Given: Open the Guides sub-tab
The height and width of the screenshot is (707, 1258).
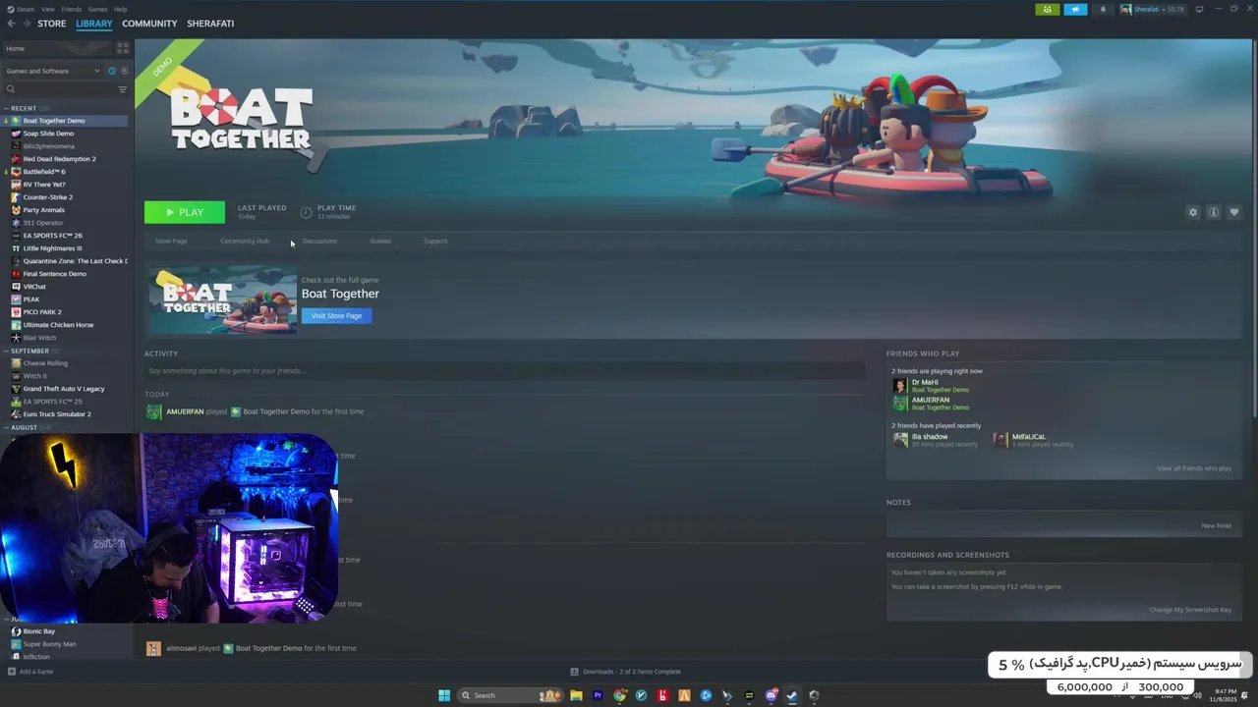Looking at the screenshot, I should (380, 241).
